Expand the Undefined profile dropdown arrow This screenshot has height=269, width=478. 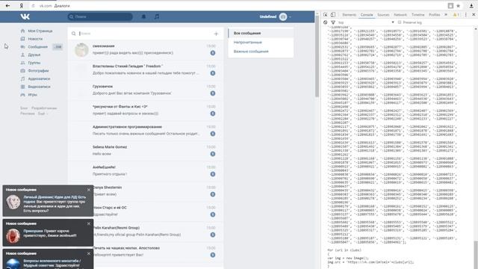coord(290,16)
